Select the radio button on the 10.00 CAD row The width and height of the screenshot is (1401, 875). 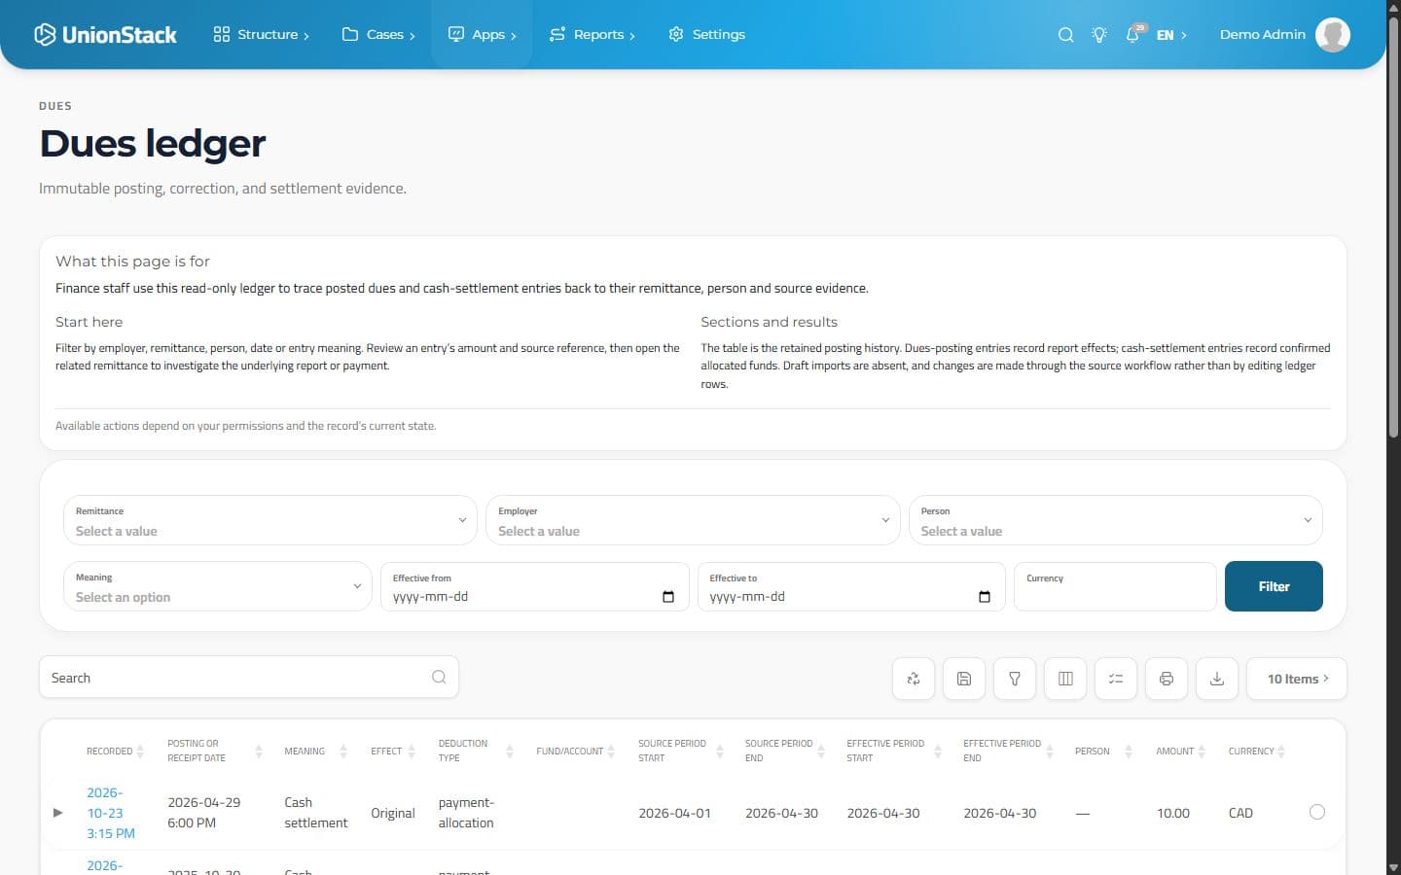coord(1317,812)
